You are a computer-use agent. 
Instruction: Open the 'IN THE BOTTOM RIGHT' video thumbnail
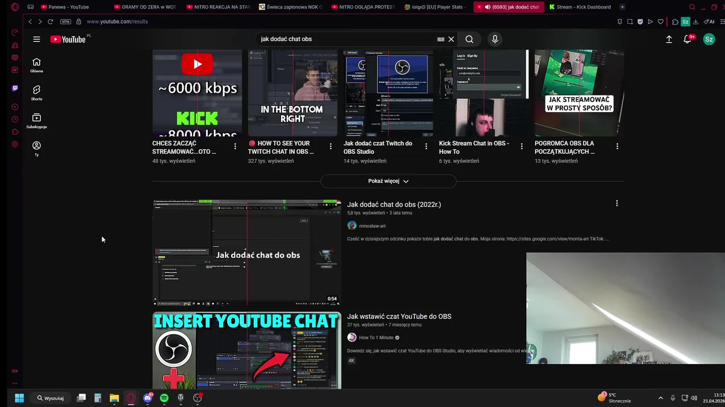pos(293,93)
